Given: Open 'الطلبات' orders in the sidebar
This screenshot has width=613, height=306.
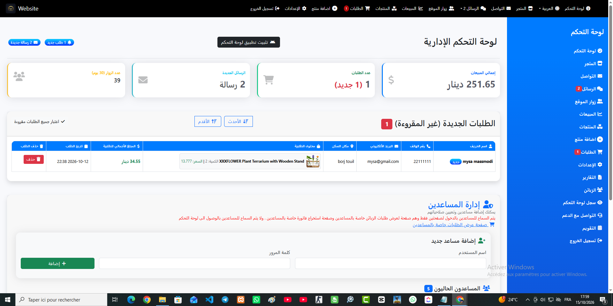Looking at the screenshot, I should [589, 152].
